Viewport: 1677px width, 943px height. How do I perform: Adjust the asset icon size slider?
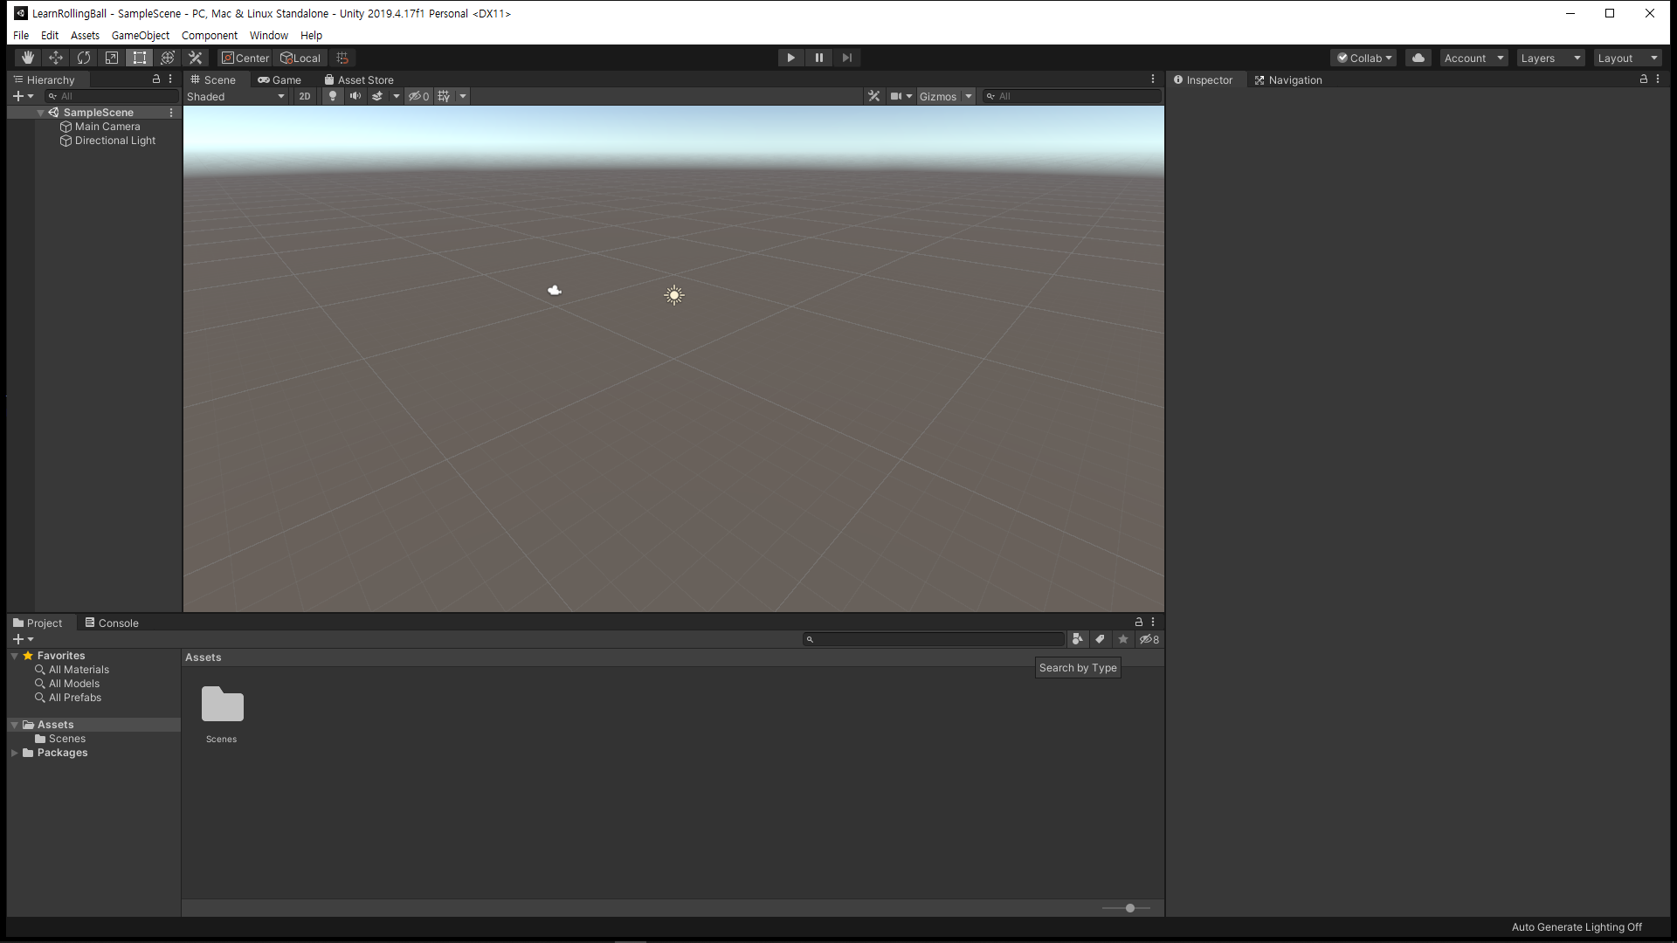(1130, 908)
